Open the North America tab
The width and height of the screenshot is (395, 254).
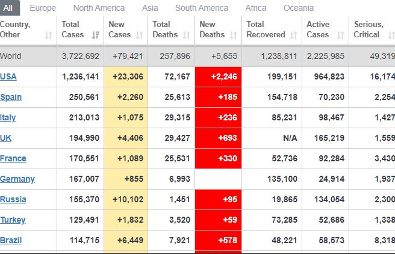(x=99, y=8)
